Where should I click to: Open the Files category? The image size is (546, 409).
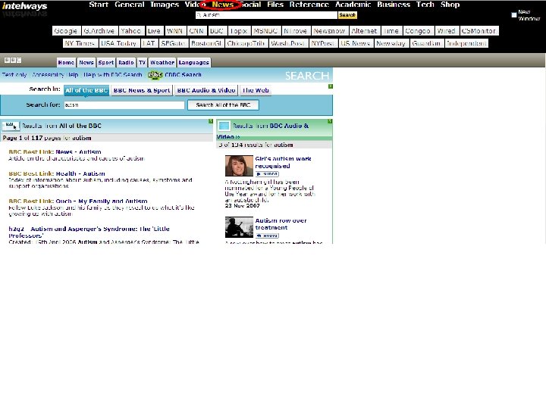click(x=275, y=5)
